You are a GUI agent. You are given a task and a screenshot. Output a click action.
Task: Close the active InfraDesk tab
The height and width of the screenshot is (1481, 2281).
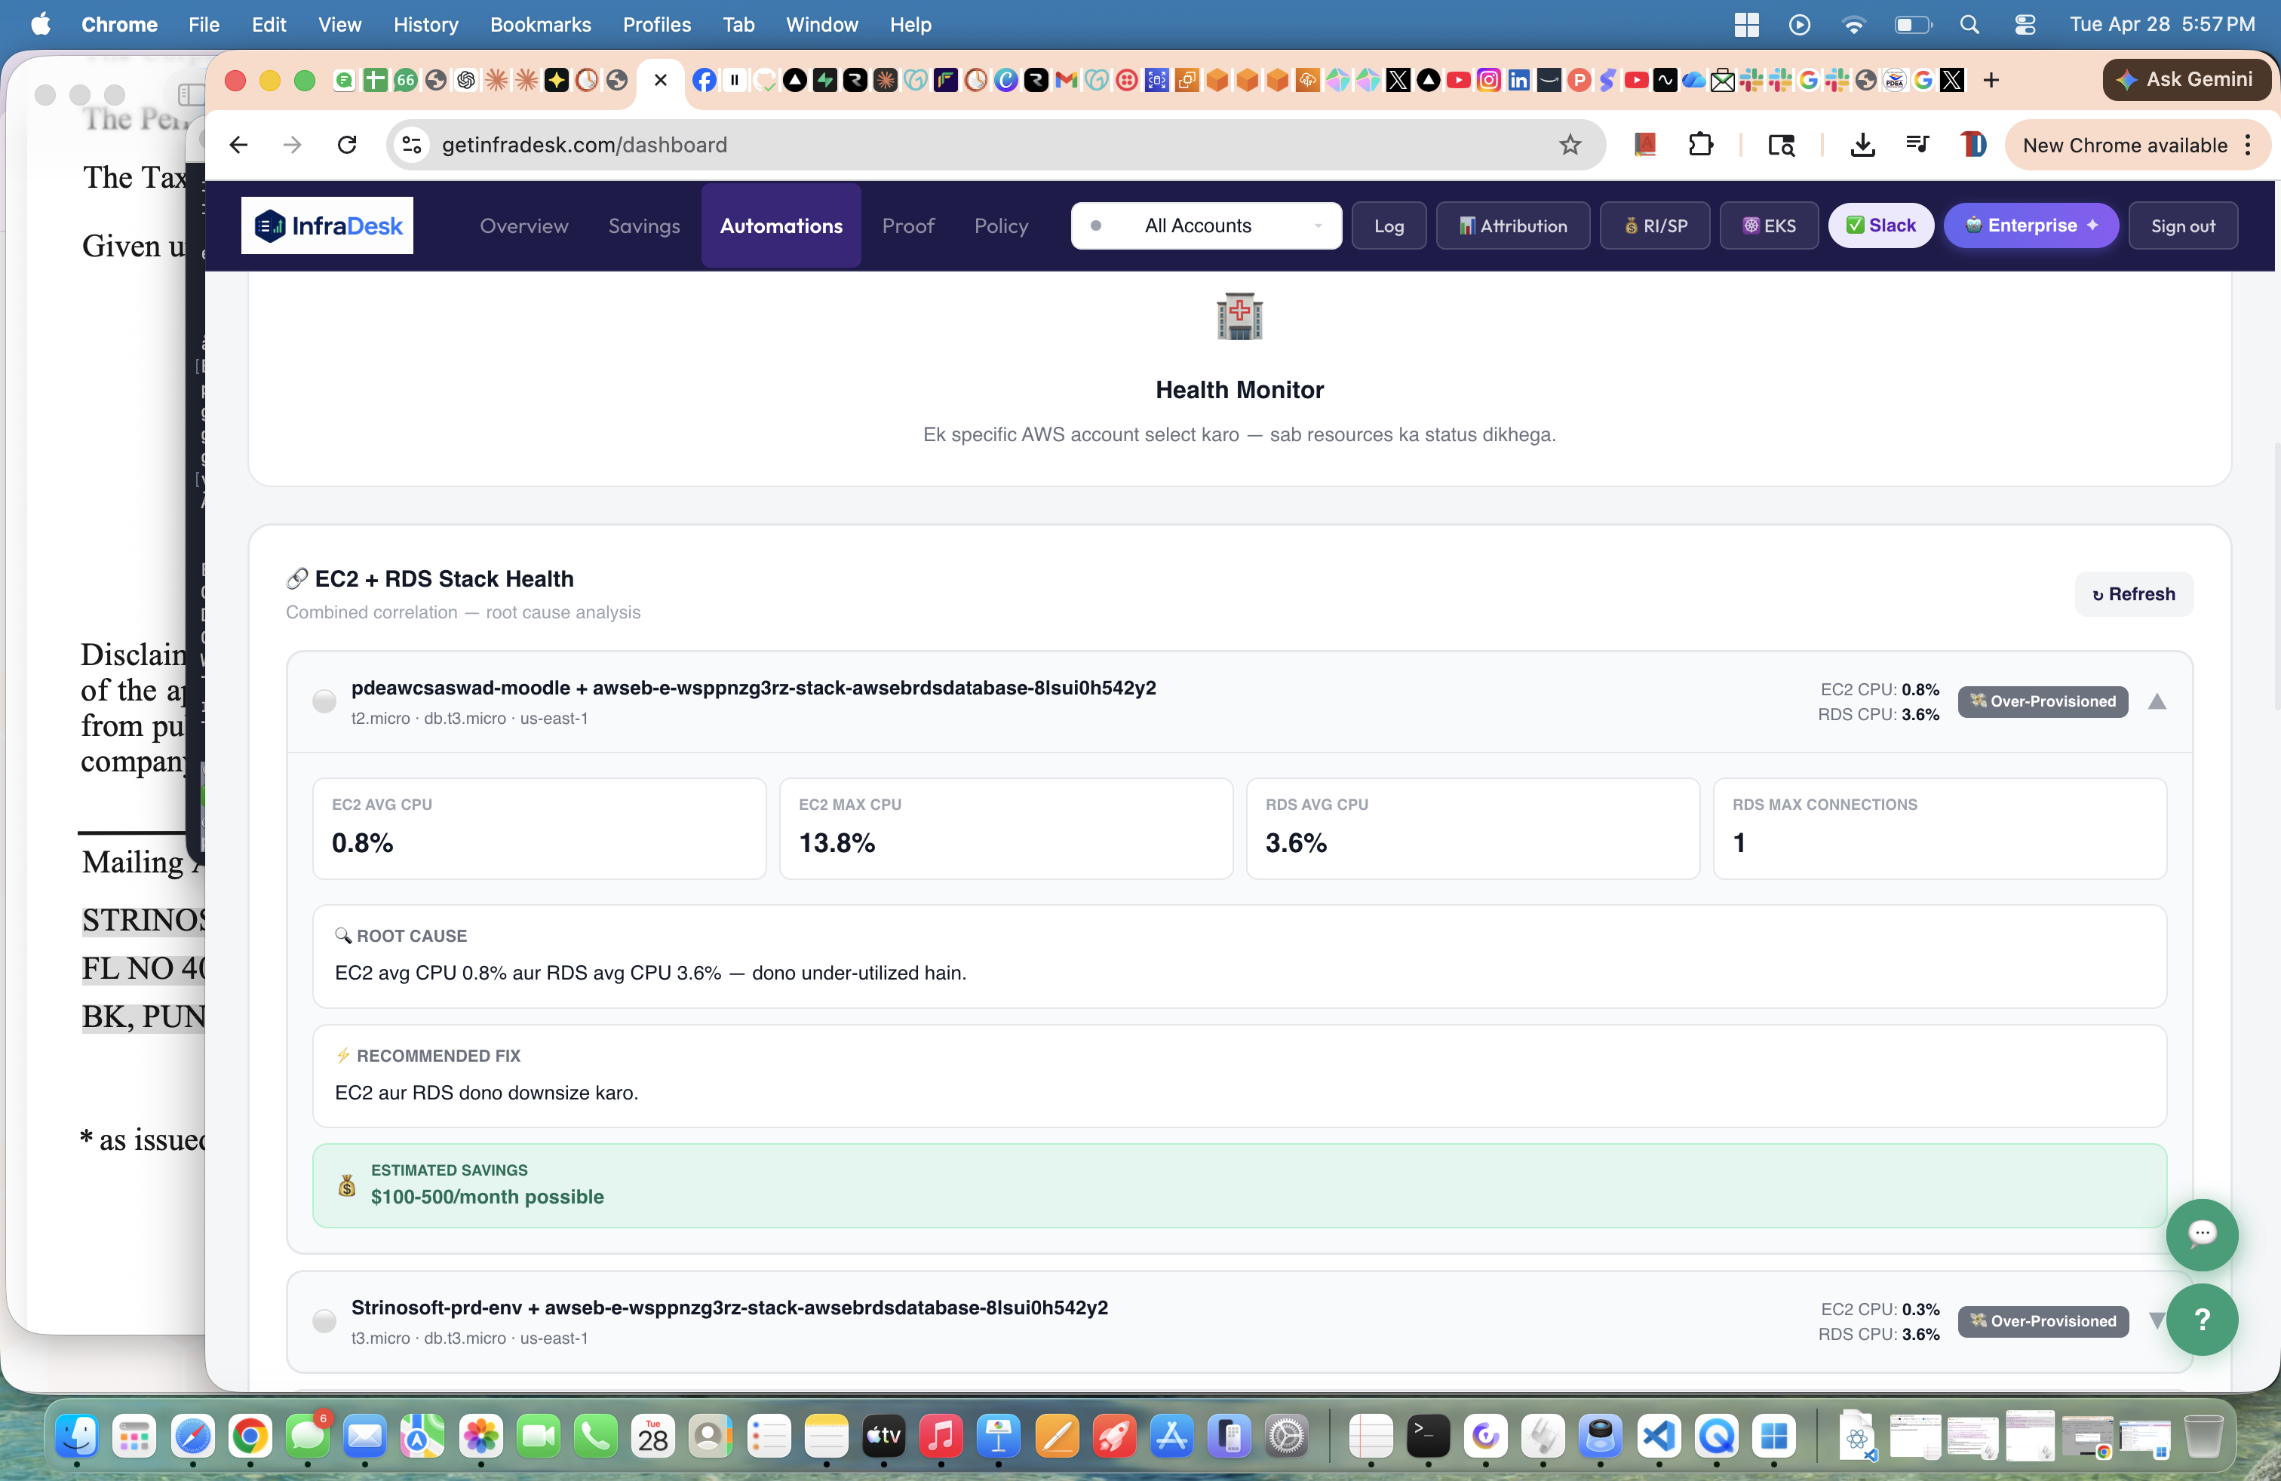point(660,81)
